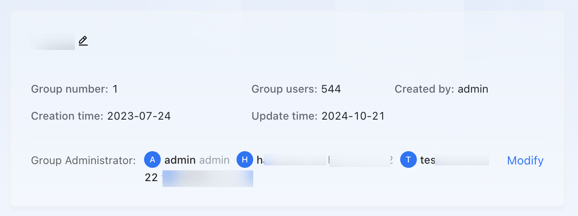Click the blue "T" administrator avatar
Viewport: 578px width, 216px height.
pyautogui.click(x=409, y=160)
